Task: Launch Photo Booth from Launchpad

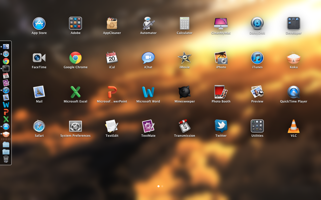Action: point(221,92)
